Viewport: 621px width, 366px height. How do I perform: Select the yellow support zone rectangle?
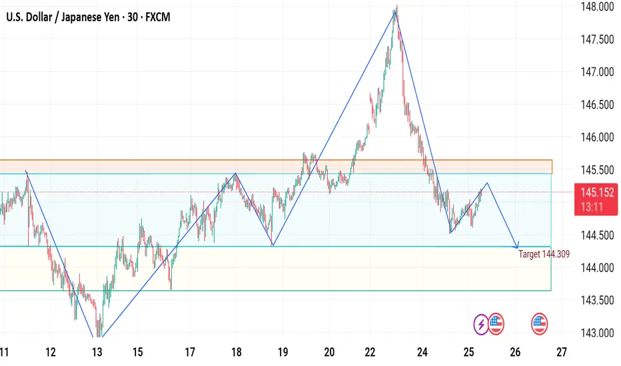276,269
